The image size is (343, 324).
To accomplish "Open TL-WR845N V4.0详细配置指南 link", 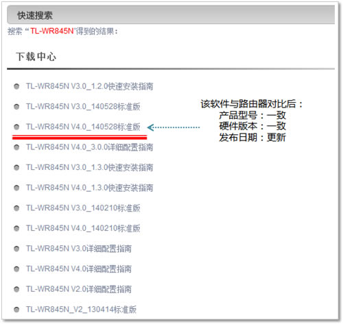I will (x=79, y=269).
